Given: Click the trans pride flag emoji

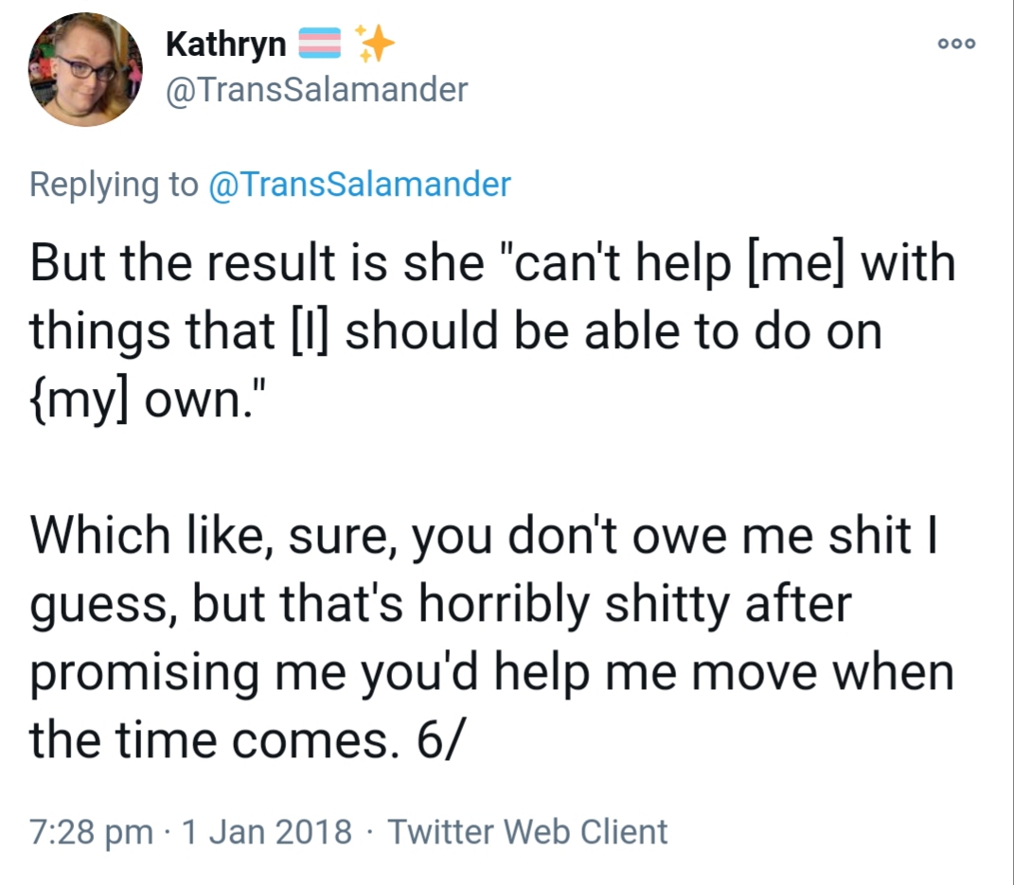Looking at the screenshot, I should click(x=319, y=44).
